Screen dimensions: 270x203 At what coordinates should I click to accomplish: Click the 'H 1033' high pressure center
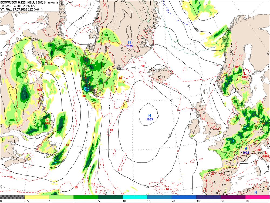pos(150,117)
